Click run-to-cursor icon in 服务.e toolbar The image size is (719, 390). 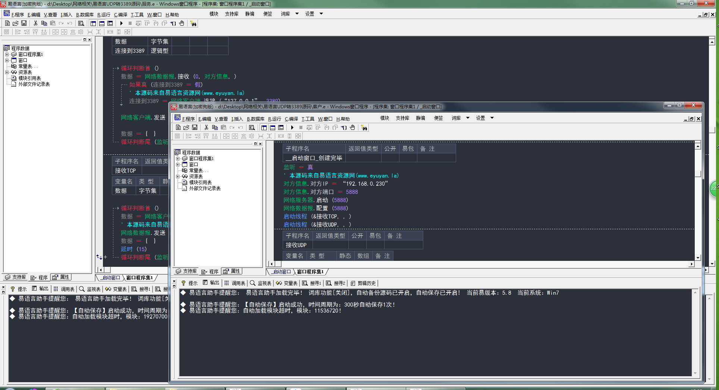(x=173, y=23)
